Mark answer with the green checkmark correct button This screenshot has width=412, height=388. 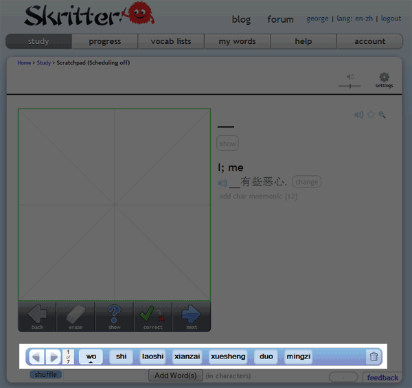152,317
